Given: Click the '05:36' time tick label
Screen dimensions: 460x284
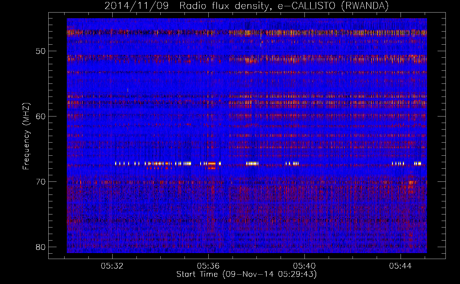Looking at the screenshot, I should point(208,266).
